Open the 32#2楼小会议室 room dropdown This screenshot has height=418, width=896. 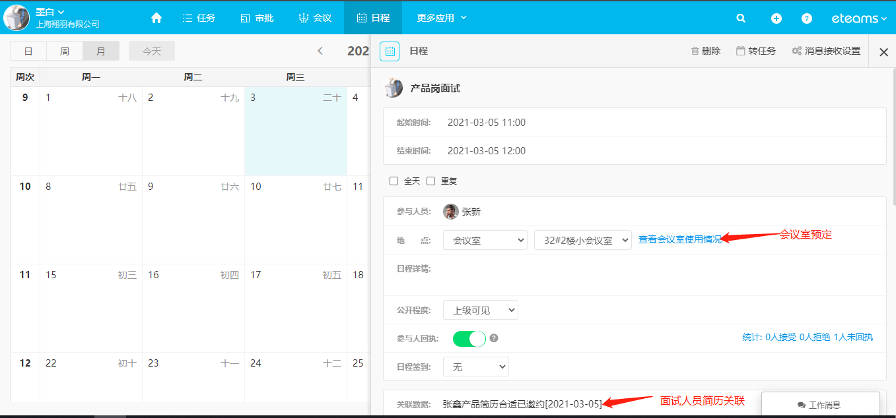point(583,240)
